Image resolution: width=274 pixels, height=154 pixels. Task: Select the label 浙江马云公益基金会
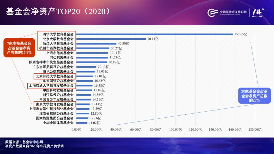tap(58, 95)
